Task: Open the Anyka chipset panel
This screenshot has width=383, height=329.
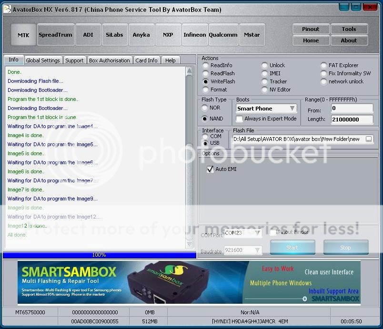Action: point(141,34)
